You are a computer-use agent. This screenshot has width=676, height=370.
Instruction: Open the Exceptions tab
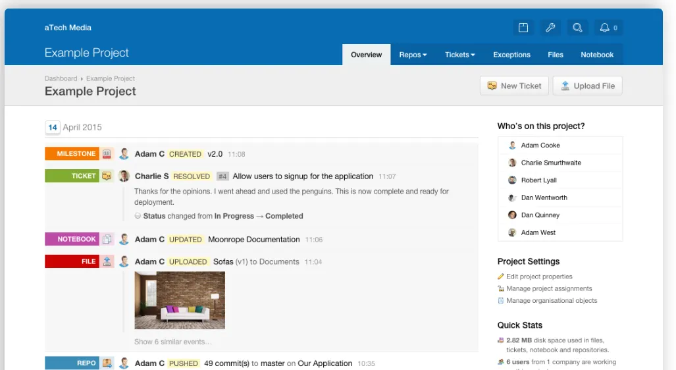click(x=511, y=55)
